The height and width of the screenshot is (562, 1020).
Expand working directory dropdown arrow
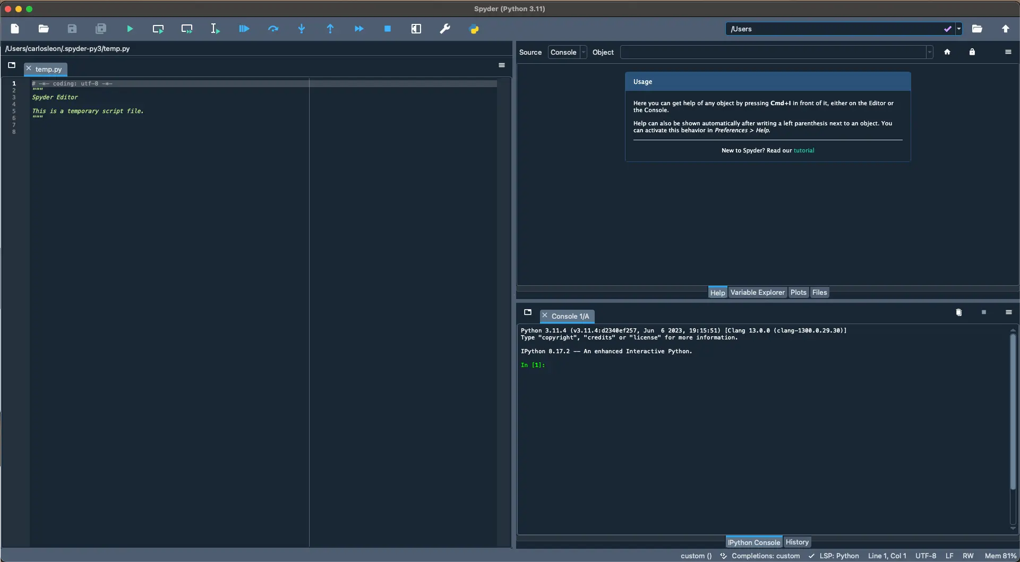(959, 29)
